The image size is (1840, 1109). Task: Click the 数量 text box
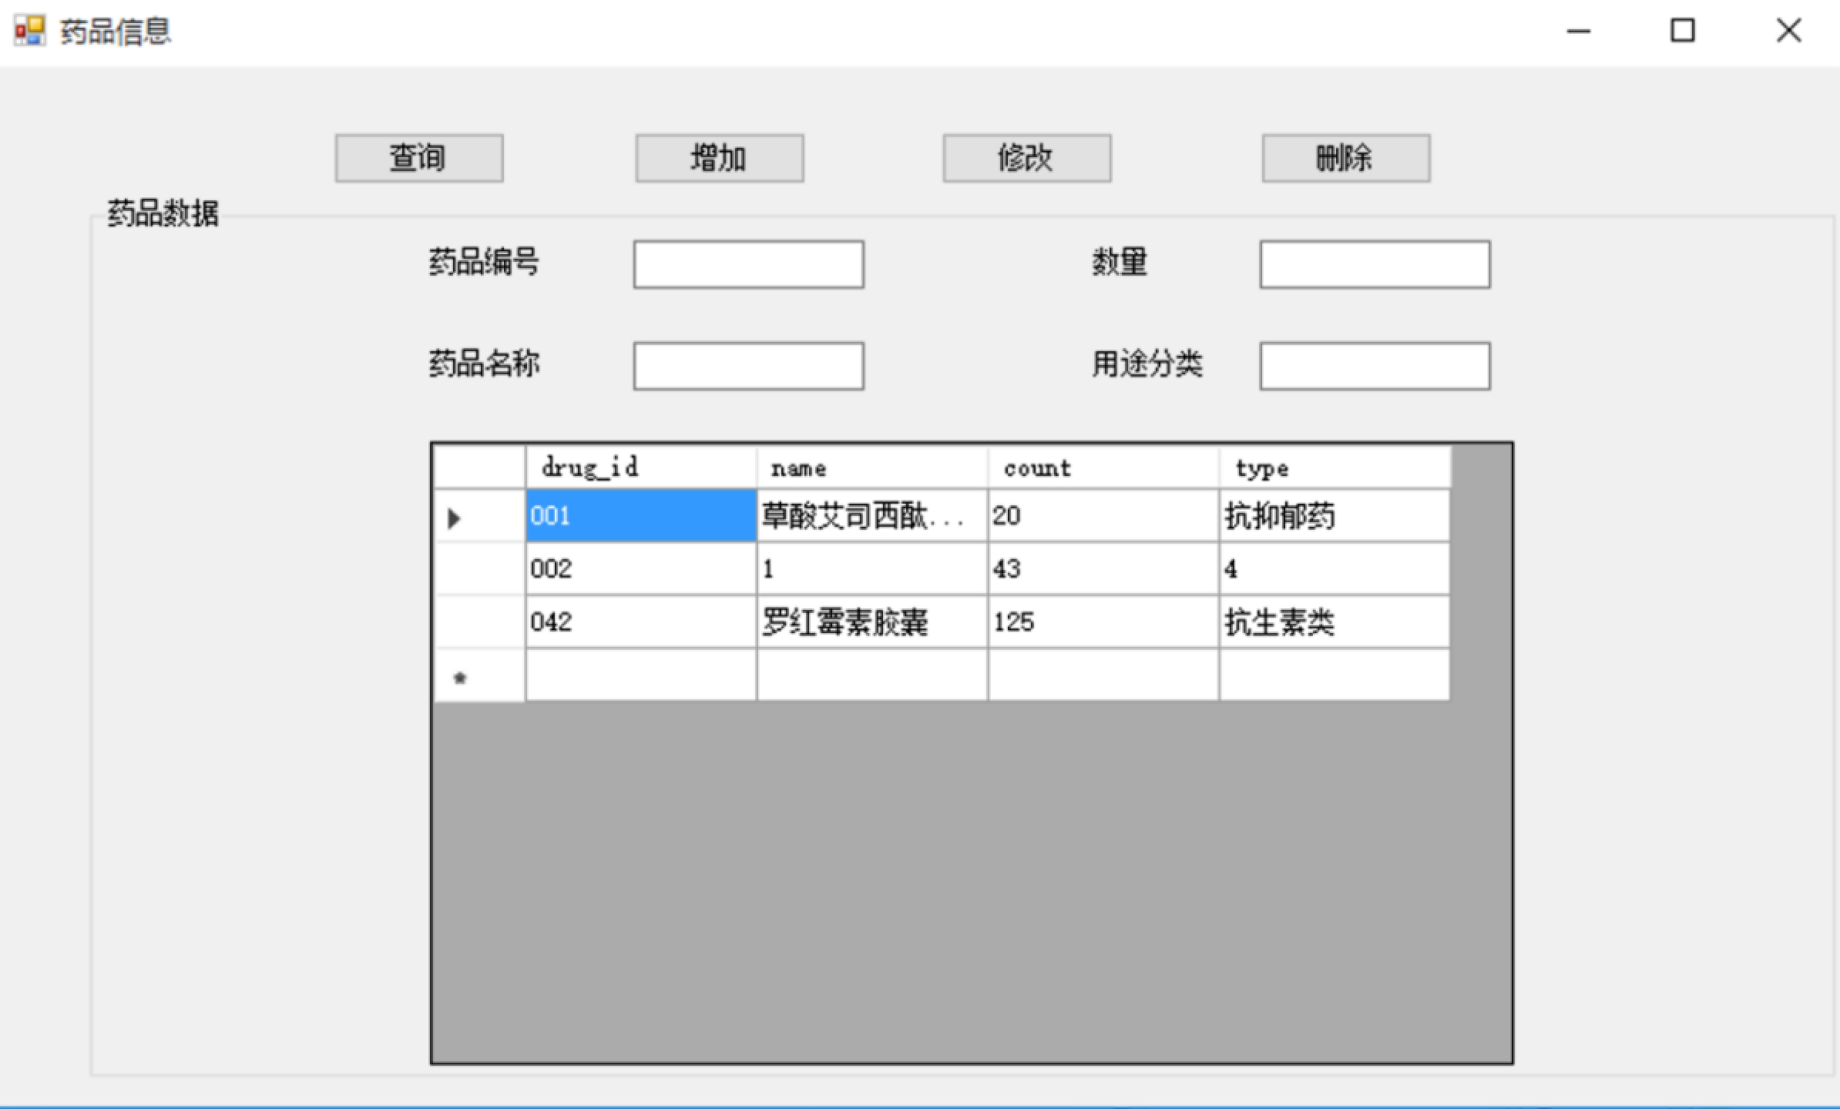[x=1375, y=265]
